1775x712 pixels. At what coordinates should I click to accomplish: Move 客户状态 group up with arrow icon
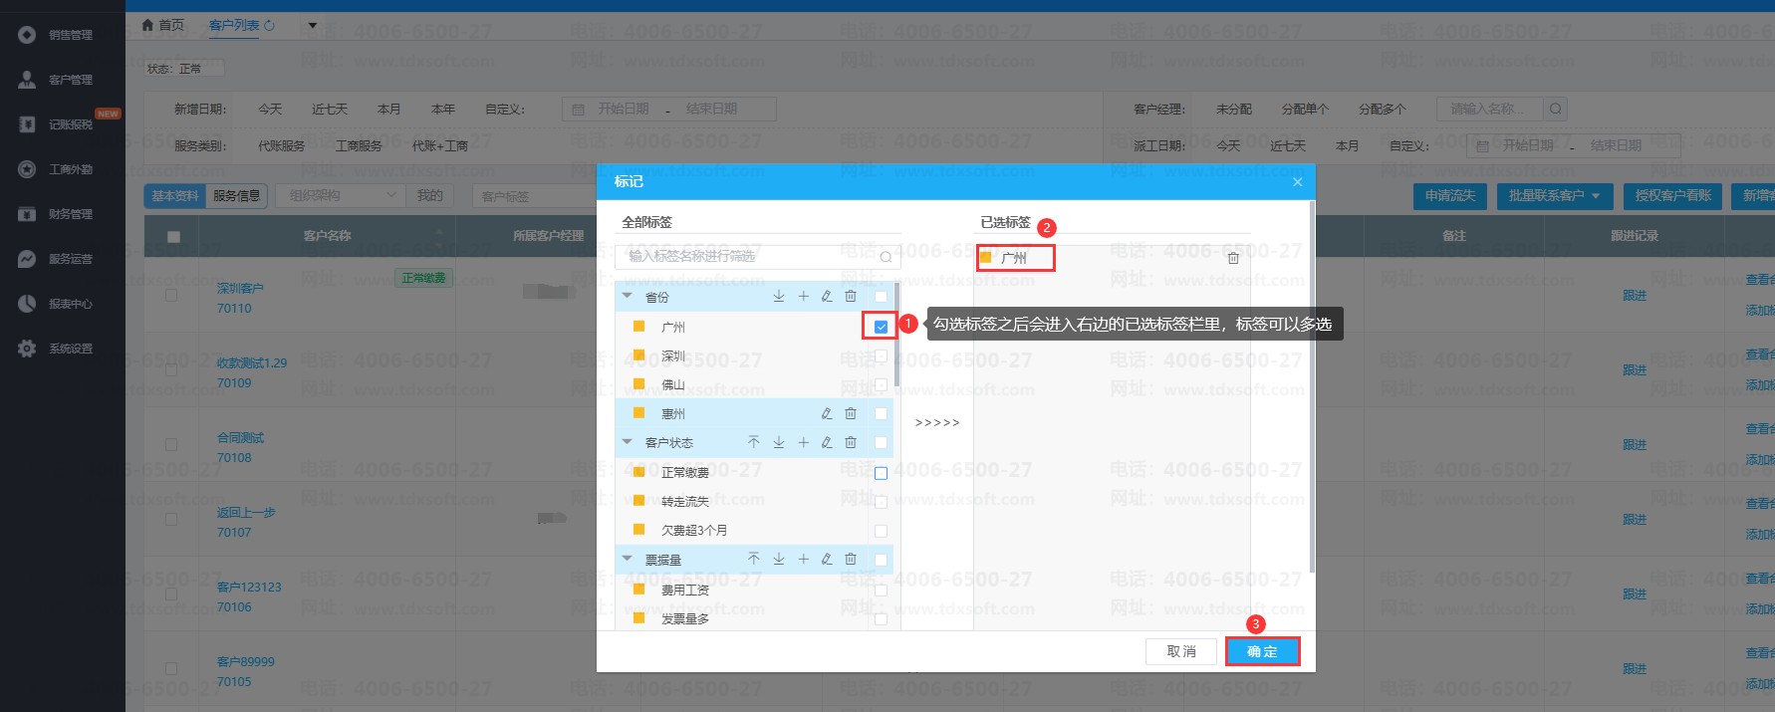click(754, 442)
